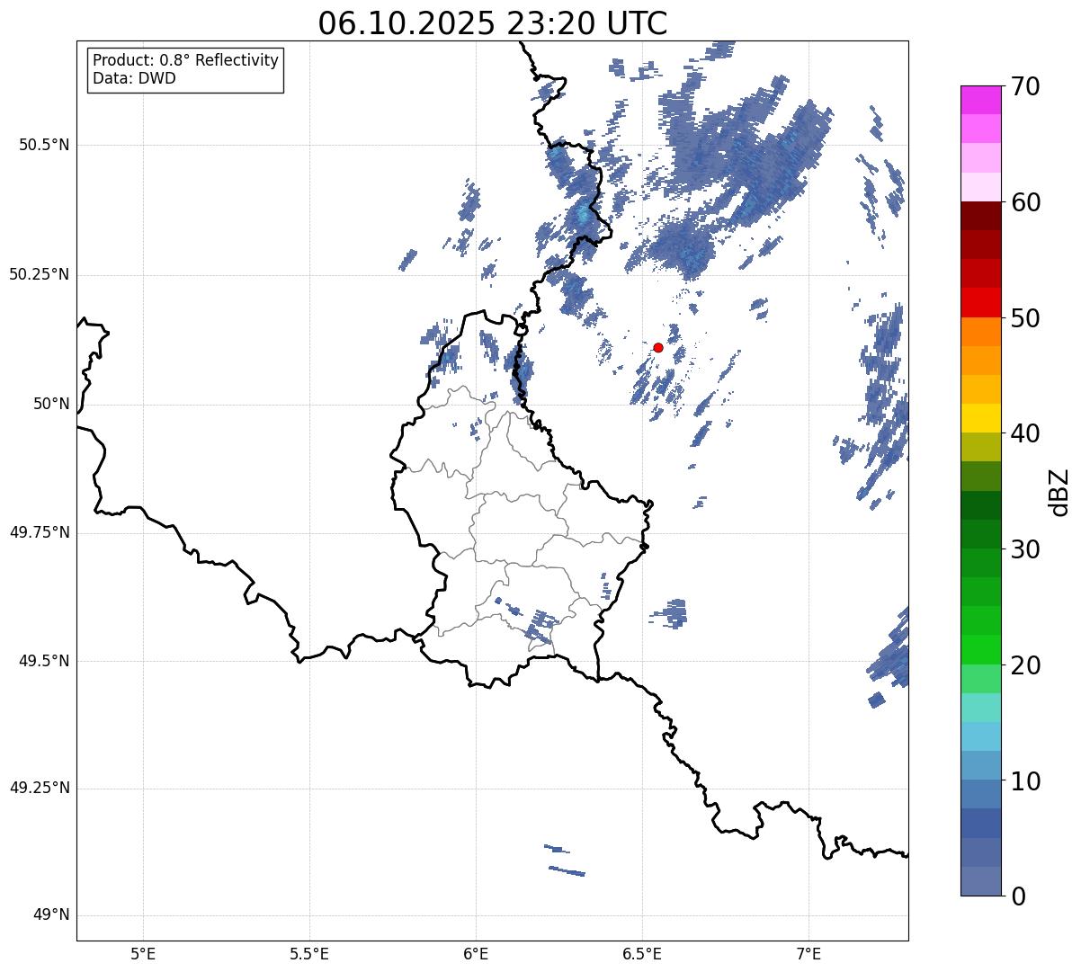Click the '6.5°E' longitude label

pos(642,953)
